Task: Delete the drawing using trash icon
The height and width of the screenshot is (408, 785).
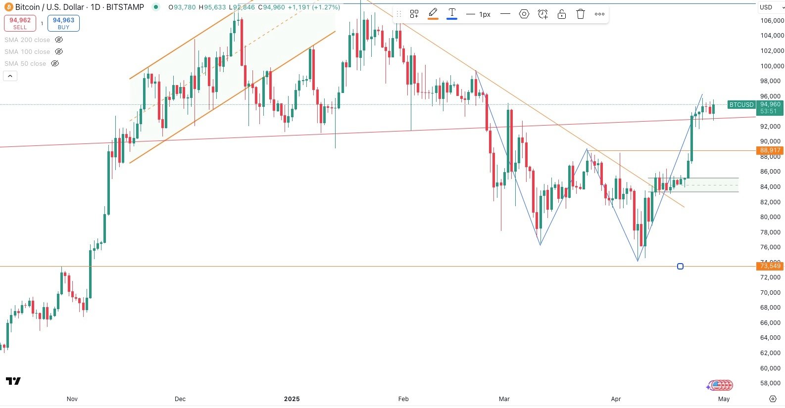Action: pos(581,14)
